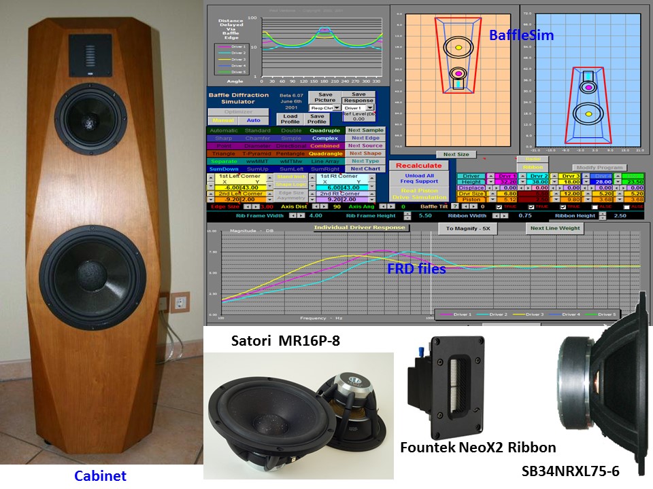Click the Displace left arrow for Drvr 1
Screen dimensions: 653x489
tap(489, 187)
